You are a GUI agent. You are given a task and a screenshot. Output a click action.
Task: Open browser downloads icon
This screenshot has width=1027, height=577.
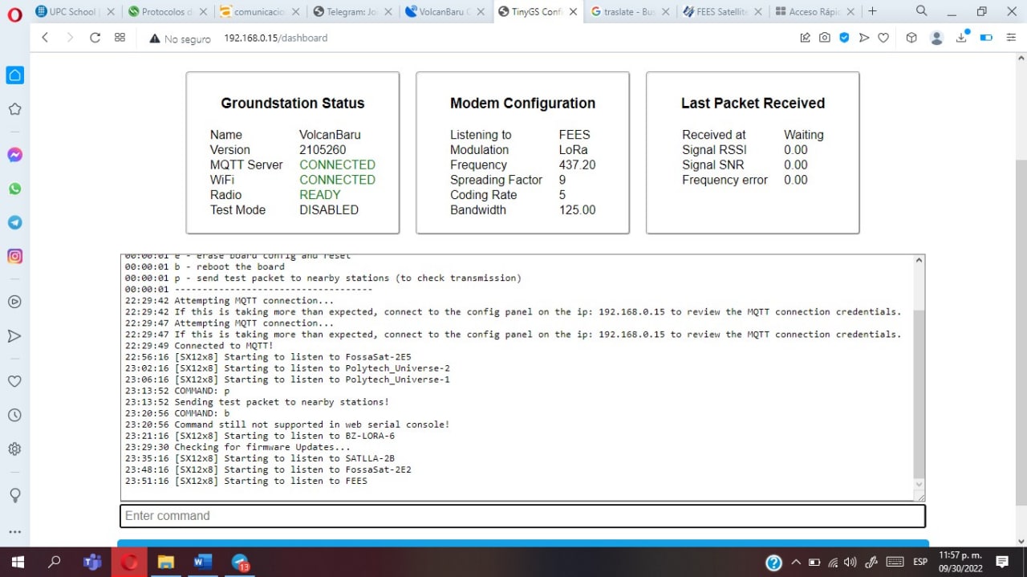click(962, 38)
